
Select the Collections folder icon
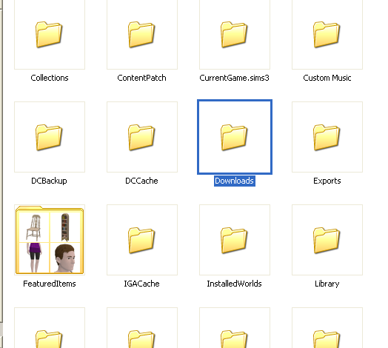pyautogui.click(x=49, y=34)
